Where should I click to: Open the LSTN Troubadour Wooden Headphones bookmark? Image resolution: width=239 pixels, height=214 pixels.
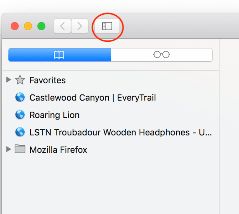pyautogui.click(x=120, y=132)
